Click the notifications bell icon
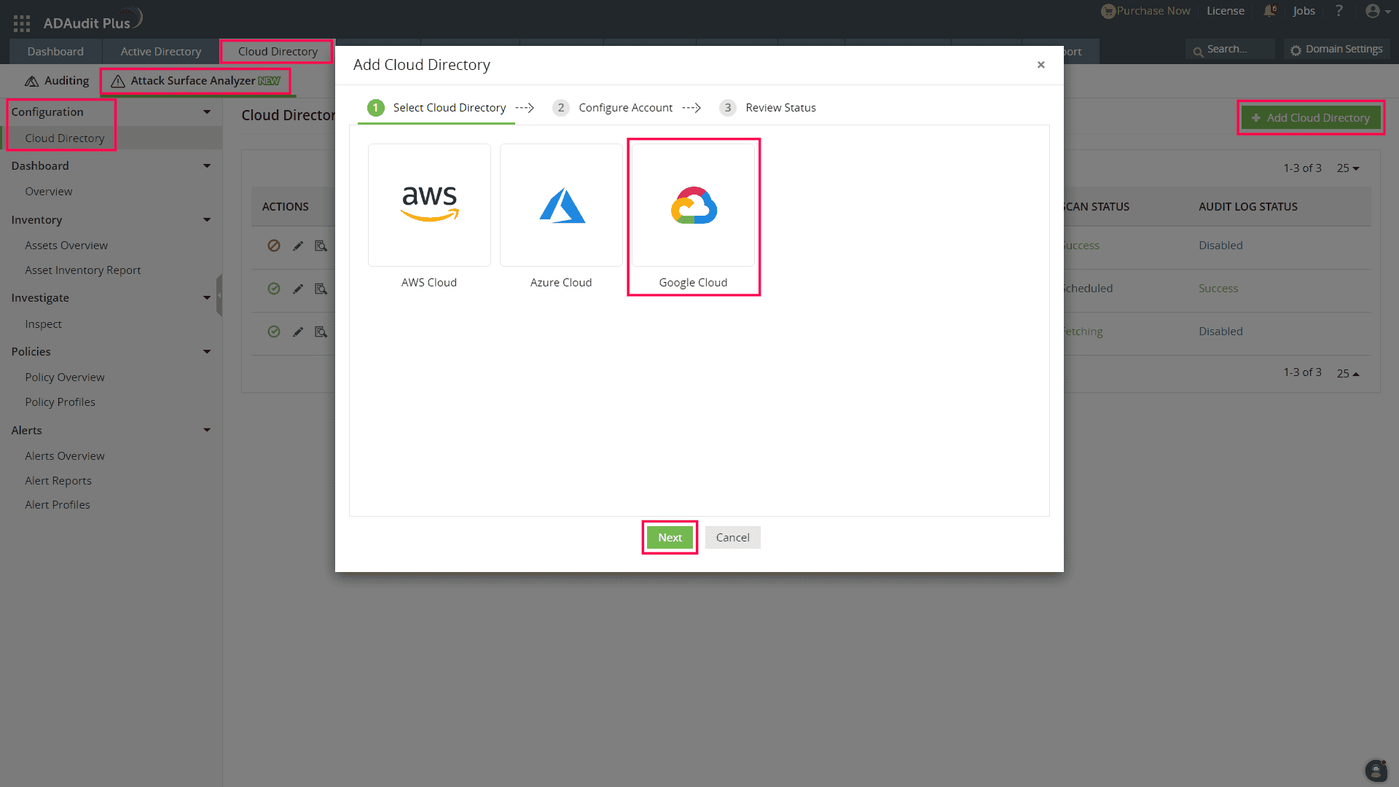 coord(1270,11)
